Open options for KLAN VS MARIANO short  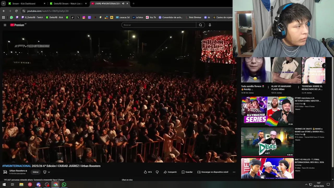click(x=299, y=87)
